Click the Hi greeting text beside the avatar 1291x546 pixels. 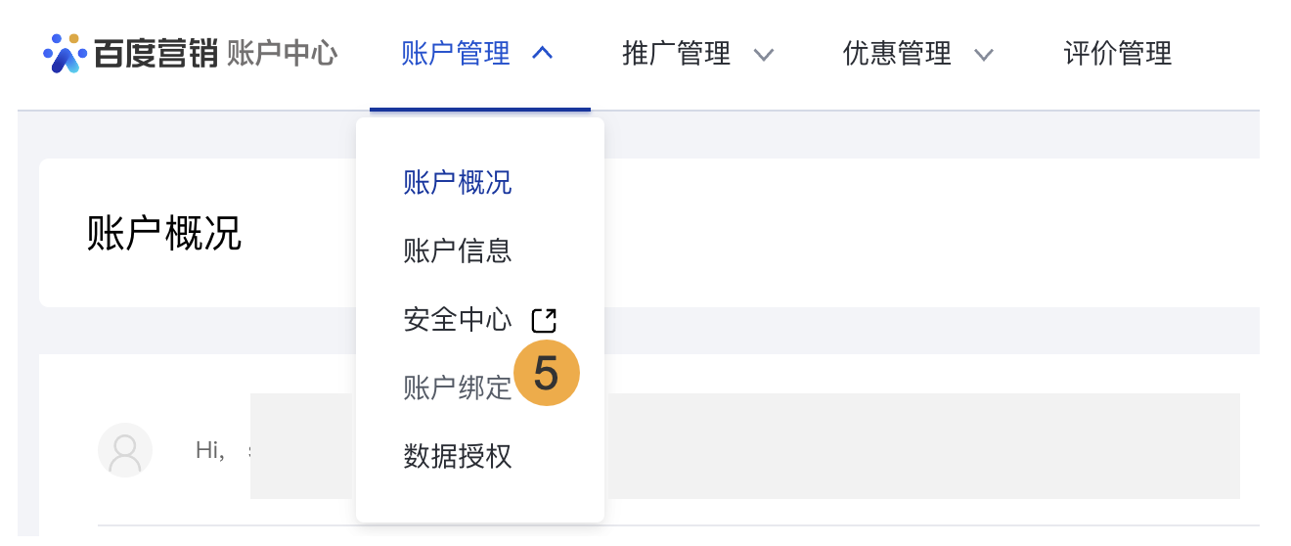click(210, 450)
